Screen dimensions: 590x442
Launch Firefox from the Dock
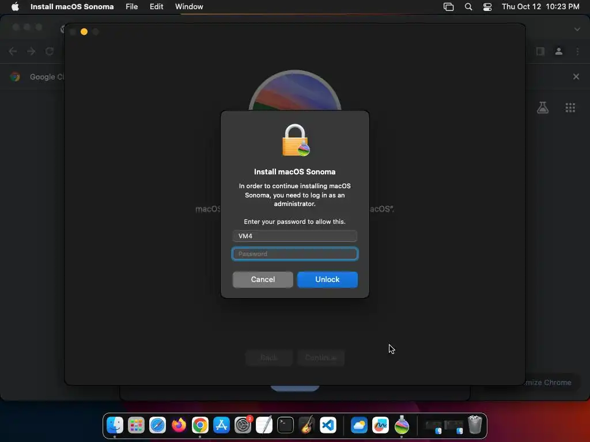(179, 425)
